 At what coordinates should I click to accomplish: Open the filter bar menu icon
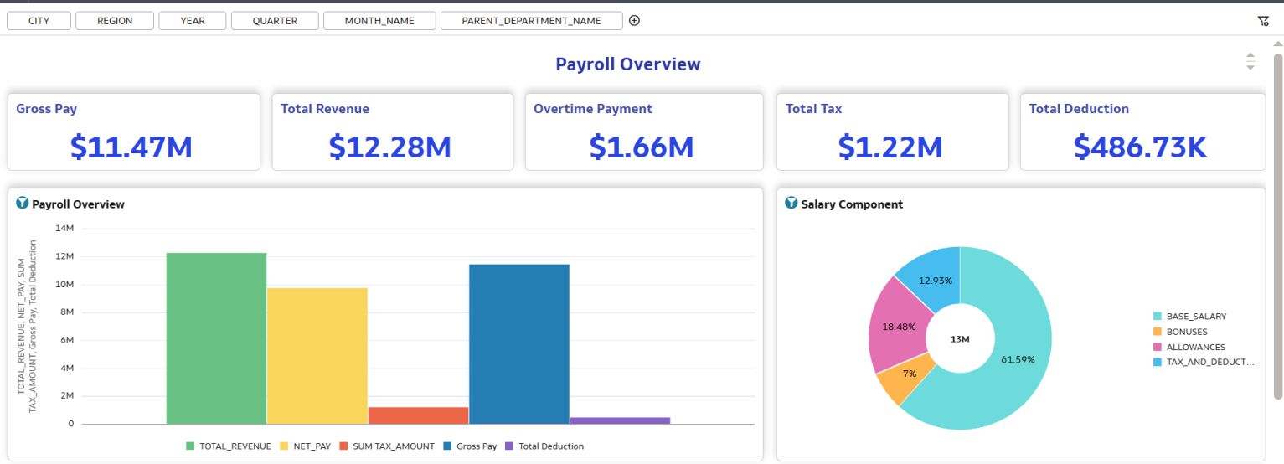[x=1263, y=22]
